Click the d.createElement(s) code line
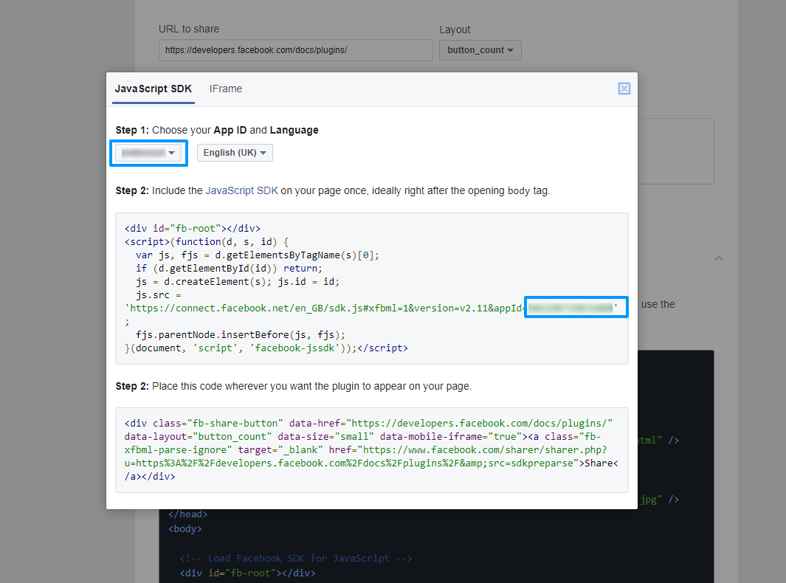Viewport: 786px width, 583px height. tap(238, 282)
